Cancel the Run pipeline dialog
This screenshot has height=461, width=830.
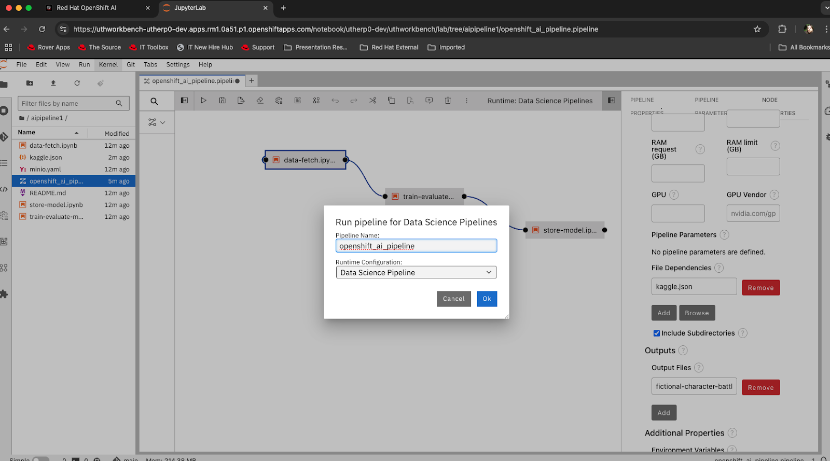coord(453,299)
